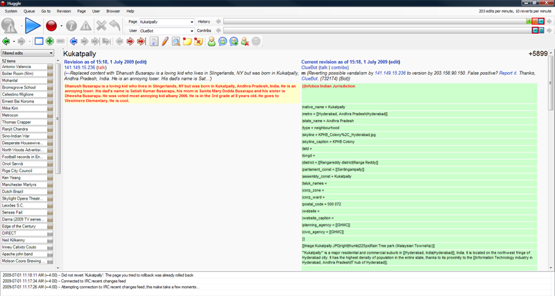Select the dark blue marker in Contribs bar
Screen dimensions: 555x296
pyautogui.click(x=541, y=31)
